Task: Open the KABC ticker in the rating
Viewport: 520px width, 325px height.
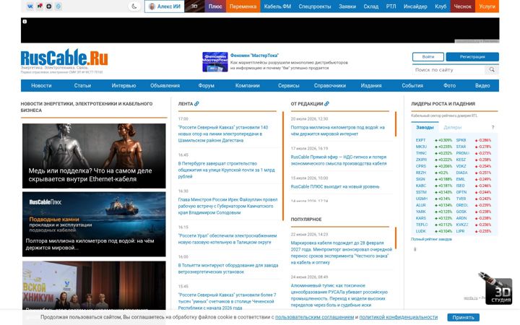Action: pos(421,186)
